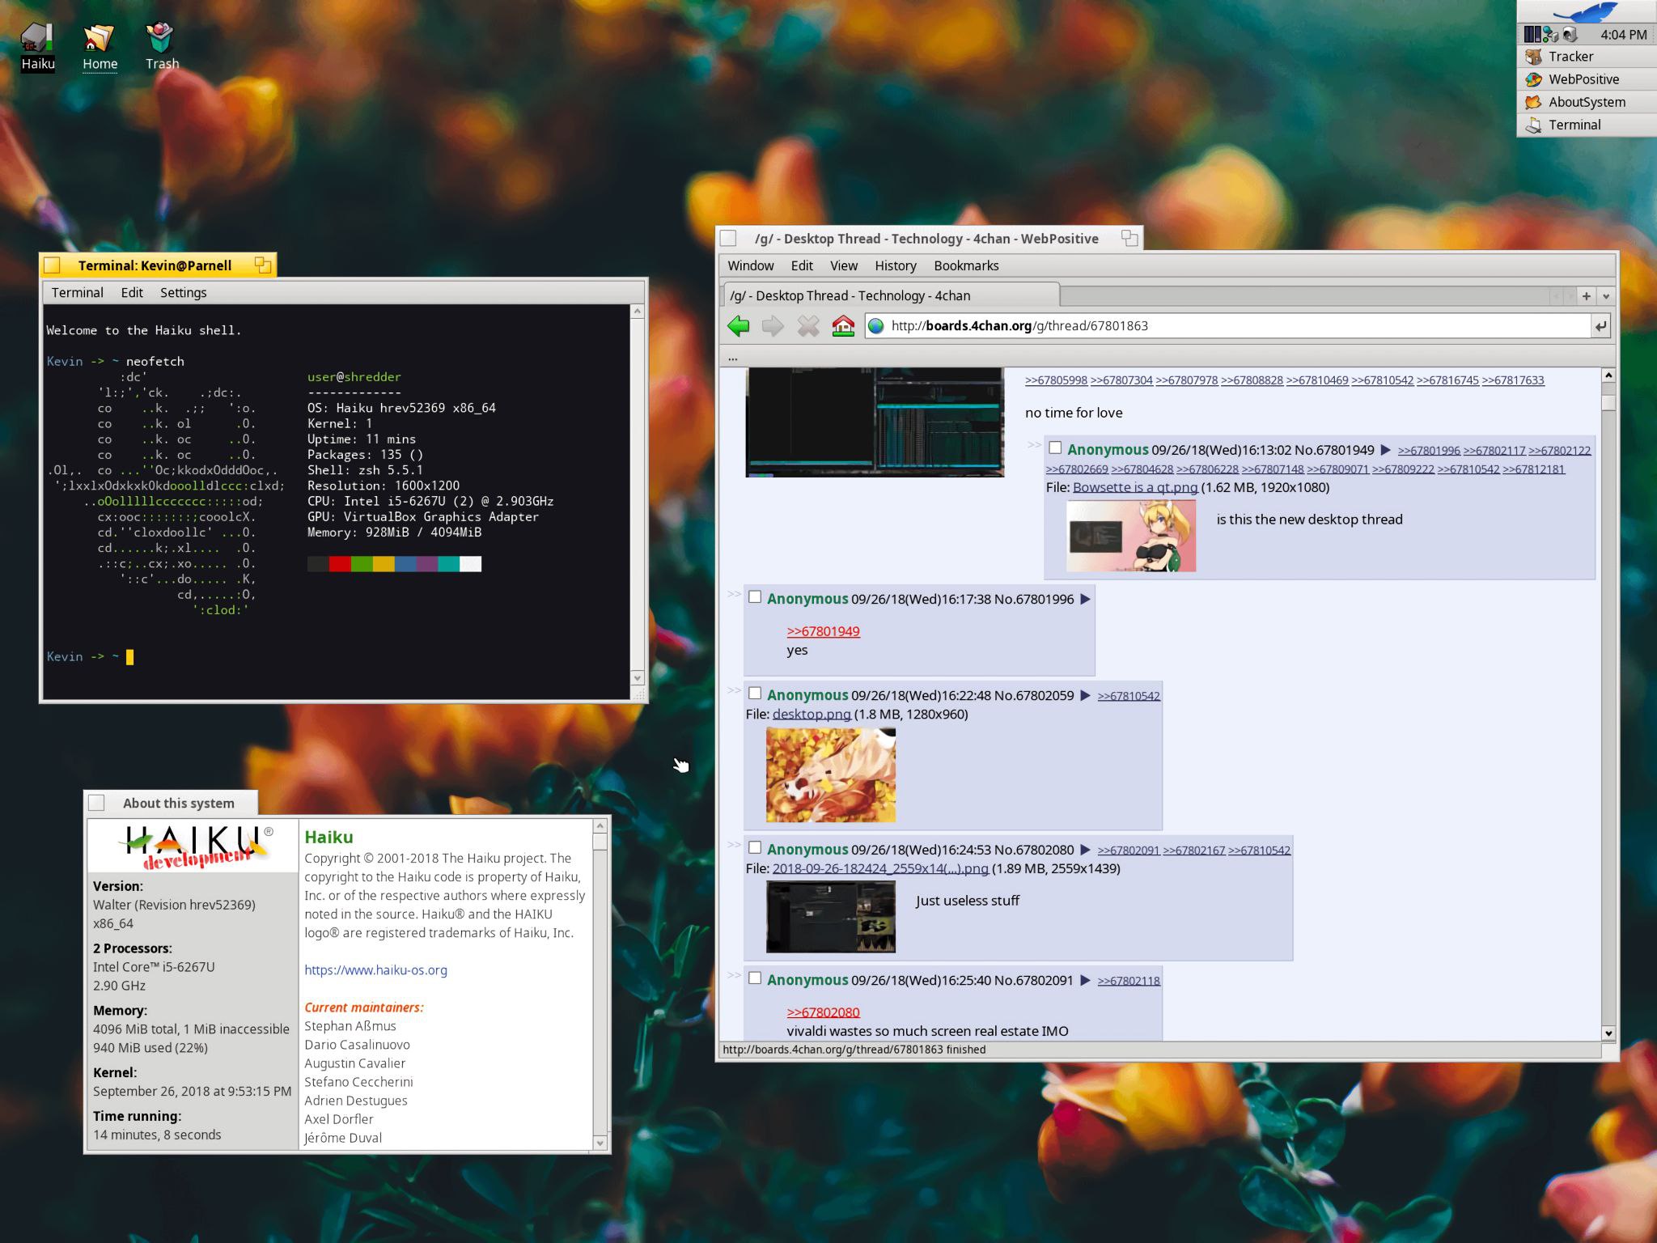
Task: Switch to Terminal in Deskbar
Action: point(1587,125)
